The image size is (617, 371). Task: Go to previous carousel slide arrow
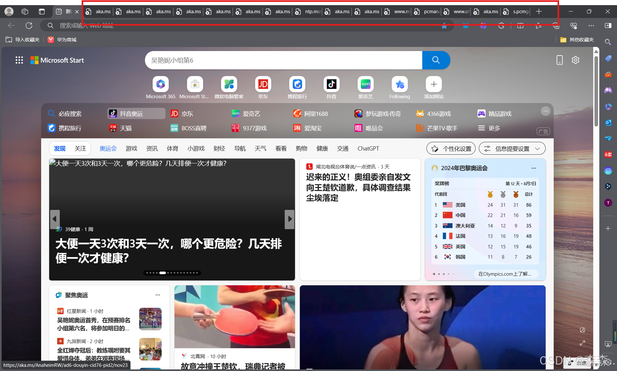[x=55, y=219]
